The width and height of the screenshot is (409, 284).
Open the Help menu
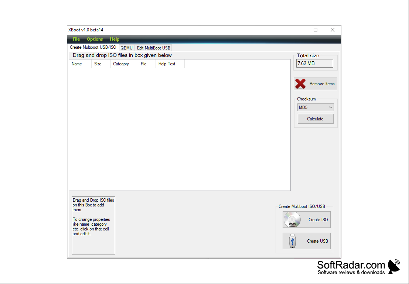(115, 39)
